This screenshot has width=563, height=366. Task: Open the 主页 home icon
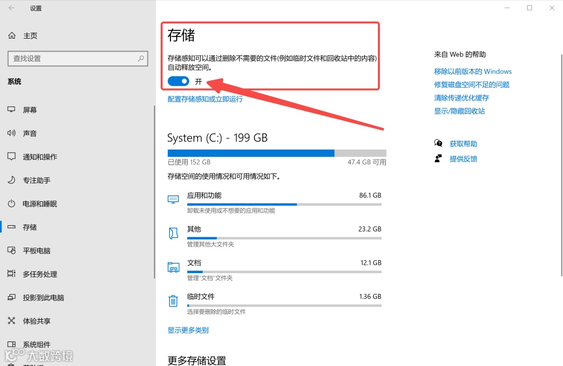(x=12, y=35)
